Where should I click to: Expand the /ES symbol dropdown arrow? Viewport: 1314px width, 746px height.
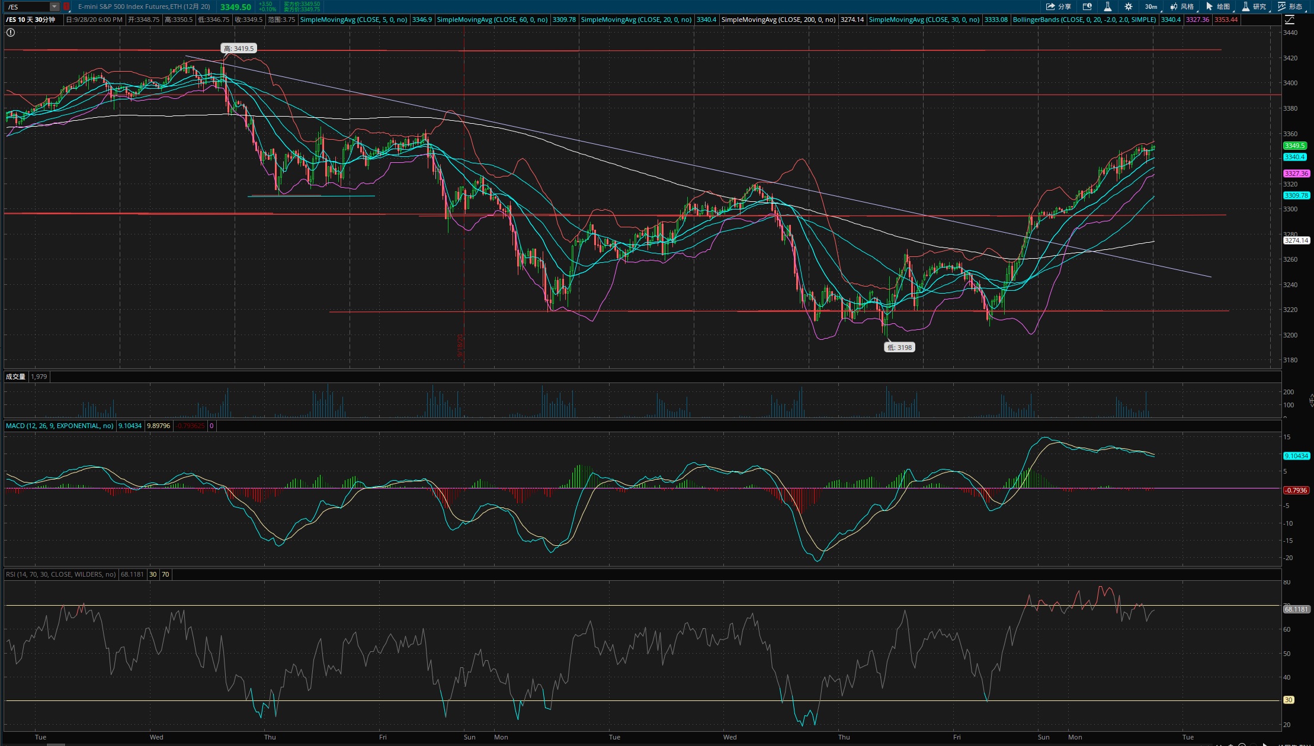click(x=54, y=7)
